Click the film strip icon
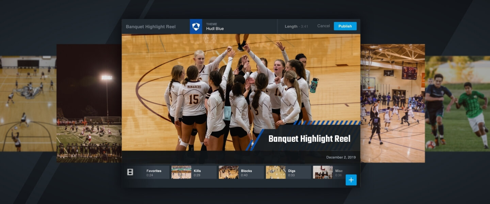 tap(130, 172)
